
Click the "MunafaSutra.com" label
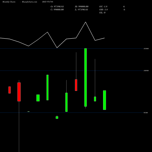(29, 2)
